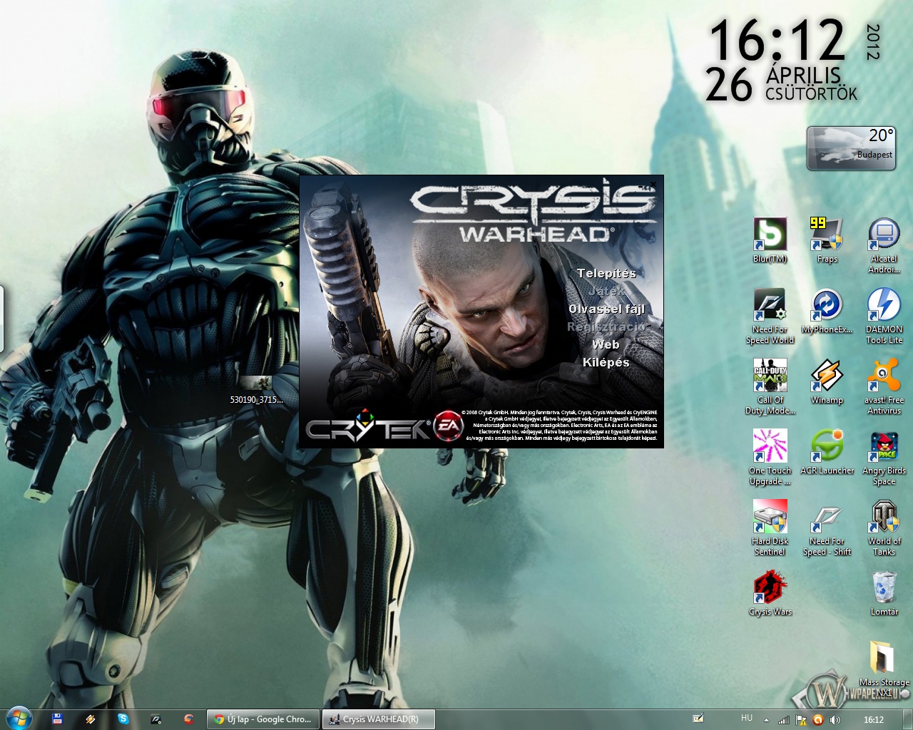Launch the Fraps shortcut icon
Image resolution: width=913 pixels, height=730 pixels.
pos(827,240)
